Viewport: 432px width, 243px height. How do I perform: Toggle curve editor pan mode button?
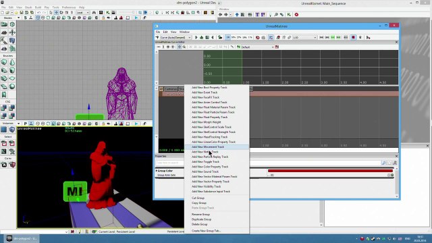[180, 47]
